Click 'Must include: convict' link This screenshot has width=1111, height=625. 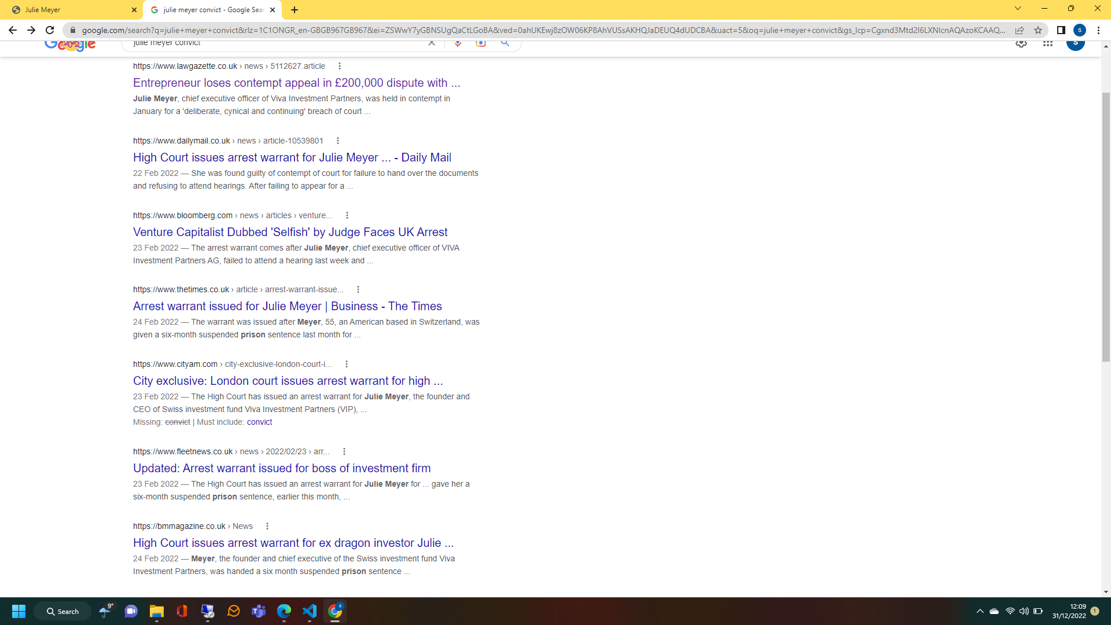click(x=259, y=422)
